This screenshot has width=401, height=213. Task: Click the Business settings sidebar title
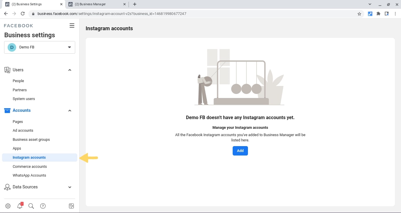click(30, 35)
